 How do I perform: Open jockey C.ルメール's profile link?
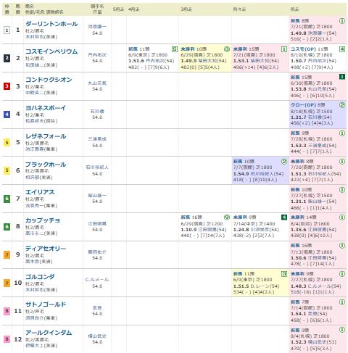(x=97, y=280)
